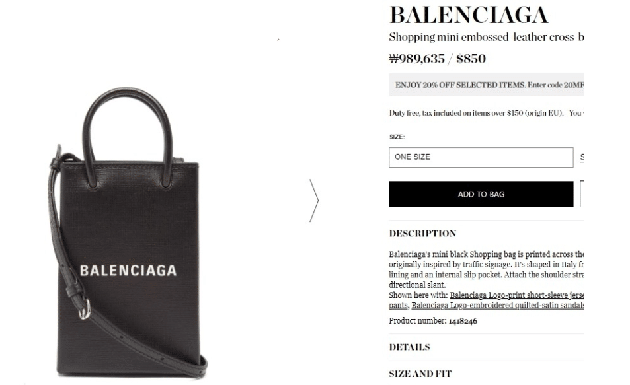This screenshot has width=630, height=385.
Task: Open the Logo-embroidered quilted-satin sandals link
Action: point(498,306)
